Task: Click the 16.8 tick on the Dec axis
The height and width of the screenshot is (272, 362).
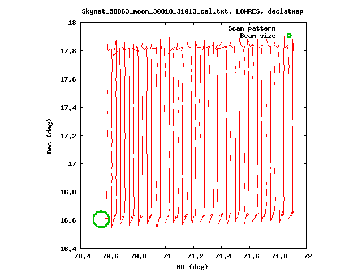Action: click(68, 192)
